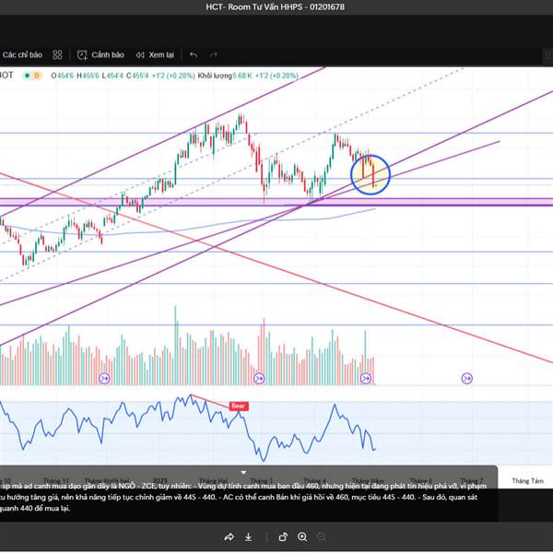The image size is (553, 553).
Task: Undo the last chart action
Action: [x=194, y=55]
